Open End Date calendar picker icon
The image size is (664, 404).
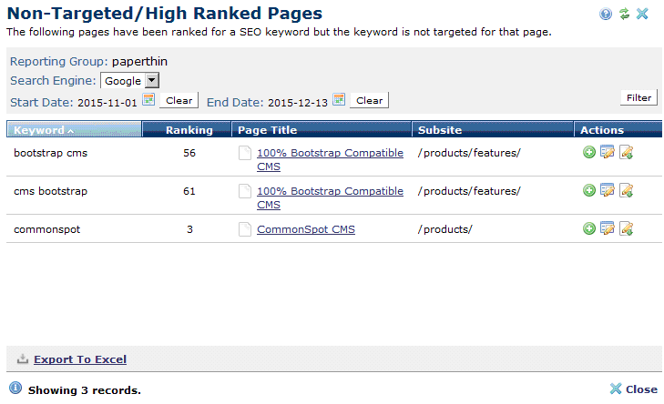(x=339, y=99)
